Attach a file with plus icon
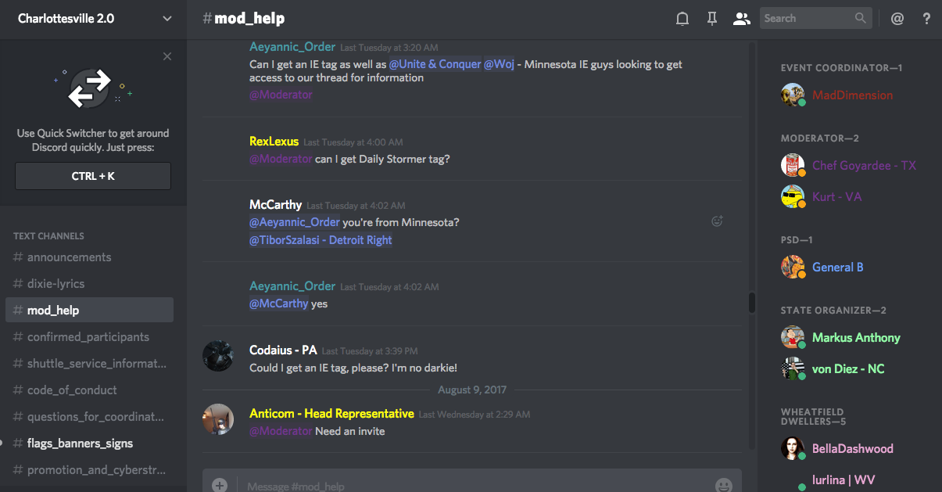This screenshot has height=492, width=942. [220, 486]
